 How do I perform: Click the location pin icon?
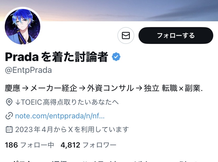click(x=9, y=102)
